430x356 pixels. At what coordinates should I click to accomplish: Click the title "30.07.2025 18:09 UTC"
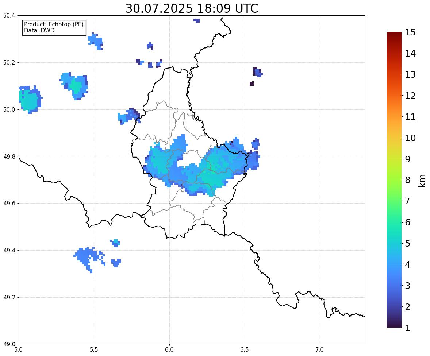point(192,8)
